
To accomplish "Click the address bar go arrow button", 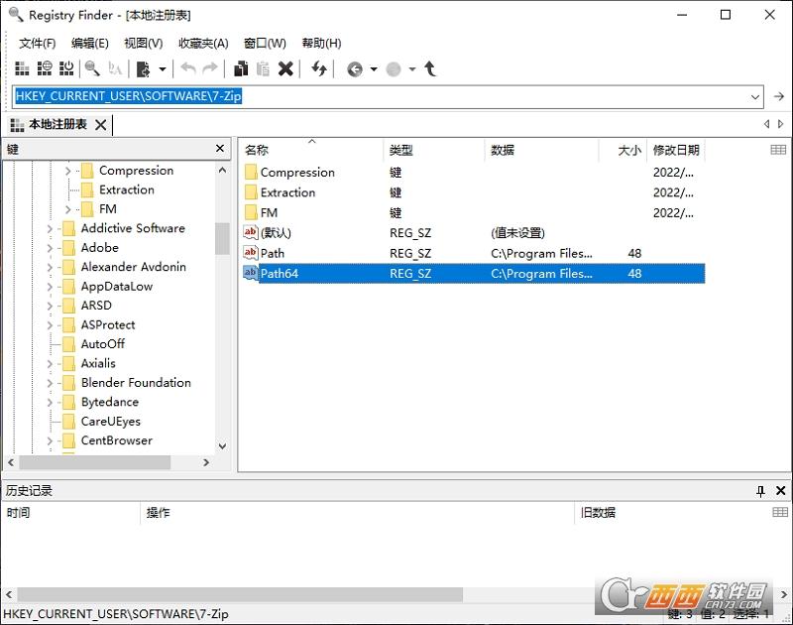I will click(778, 97).
